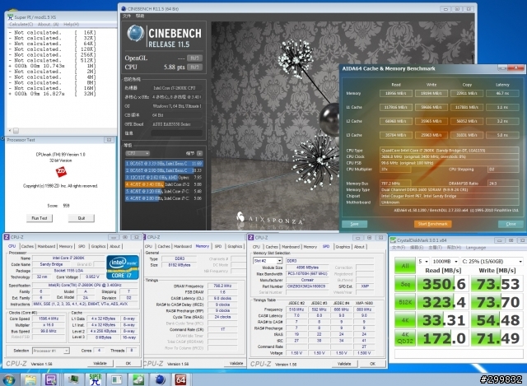Click the empty info field in Cinebench
The width and height of the screenshot is (527, 386).
[x=177, y=133]
